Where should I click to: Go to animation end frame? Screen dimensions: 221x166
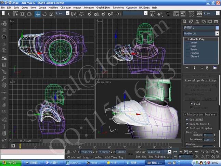point(196,152)
